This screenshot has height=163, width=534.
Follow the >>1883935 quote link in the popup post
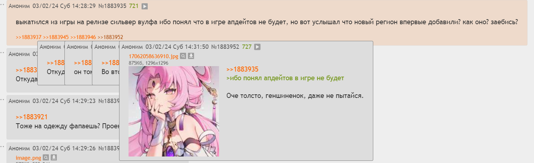pos(242,70)
